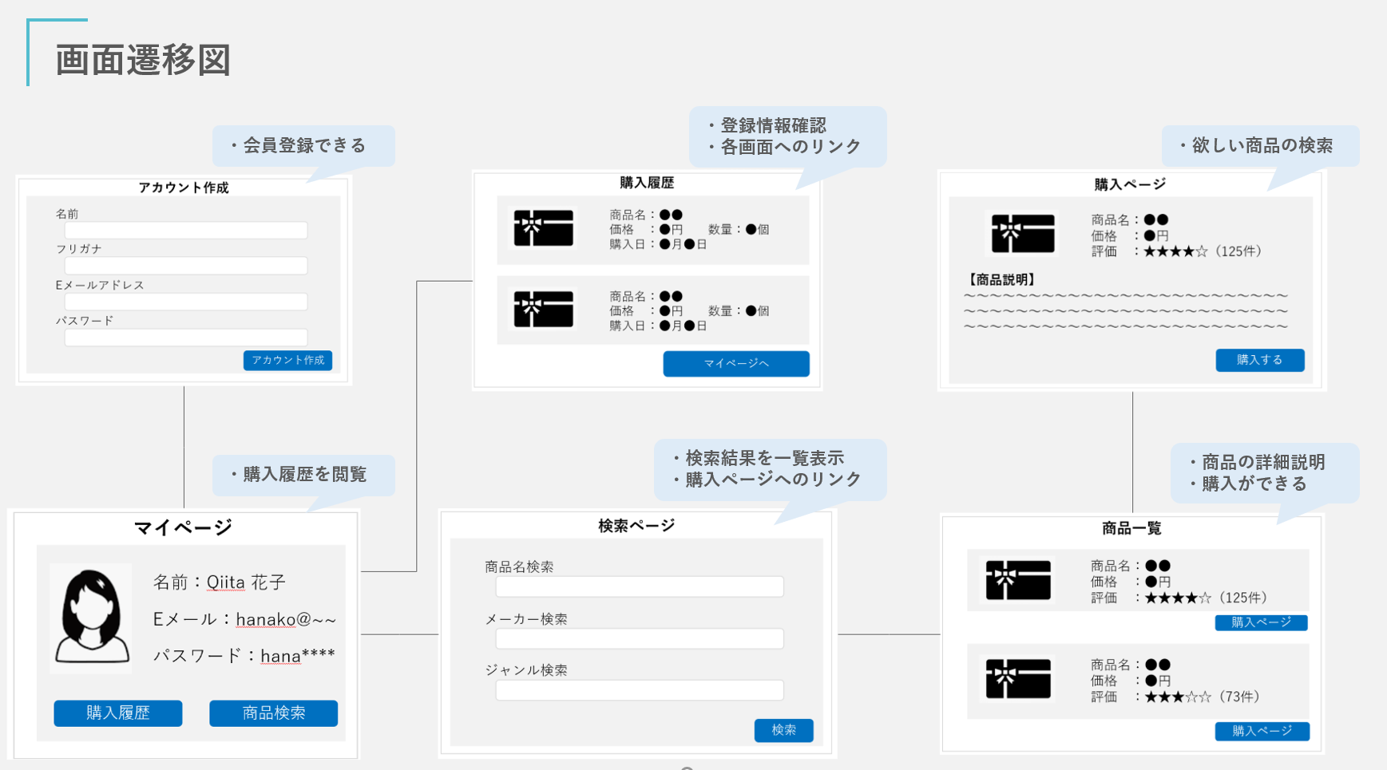Click the callout text 会員登録できる
The width and height of the screenshot is (1387, 770).
tap(304, 145)
